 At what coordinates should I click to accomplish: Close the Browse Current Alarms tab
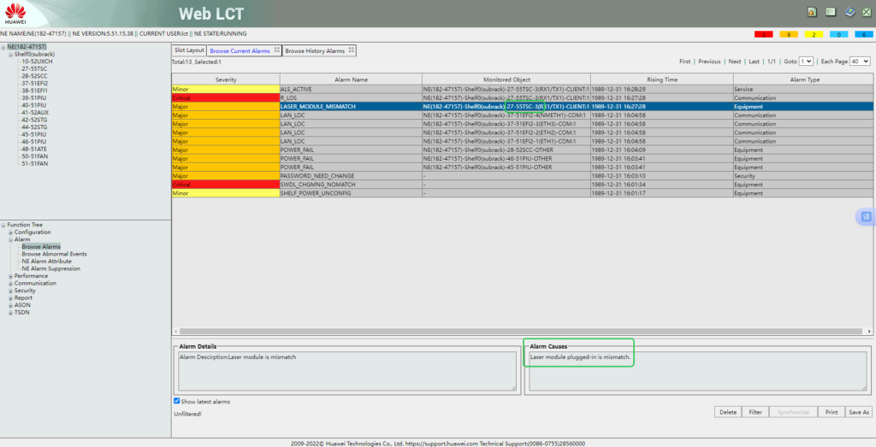(x=277, y=51)
